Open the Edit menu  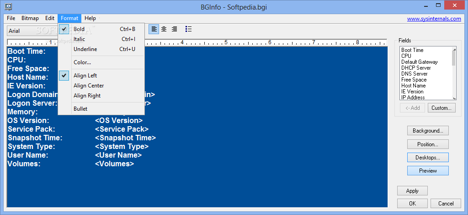tap(50, 18)
